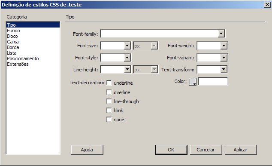Open the Line-height value dropdown
The image size is (272, 166).
(x=127, y=70)
